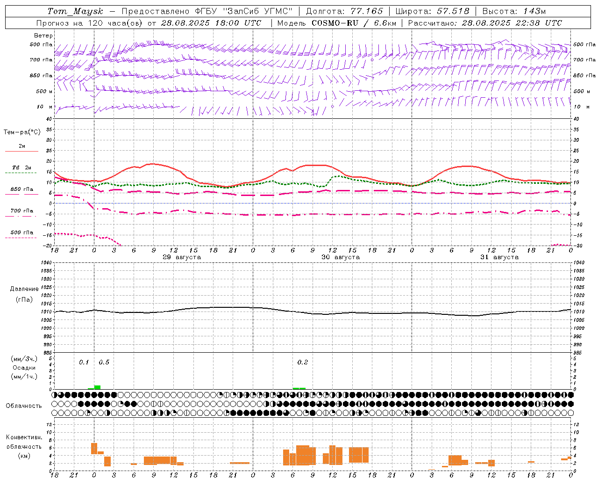Select the latitude value 57.518
The image size is (598, 479).
tap(453, 11)
